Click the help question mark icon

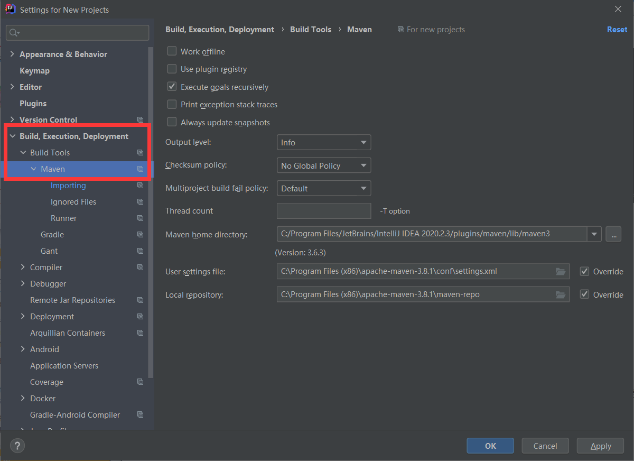click(17, 446)
